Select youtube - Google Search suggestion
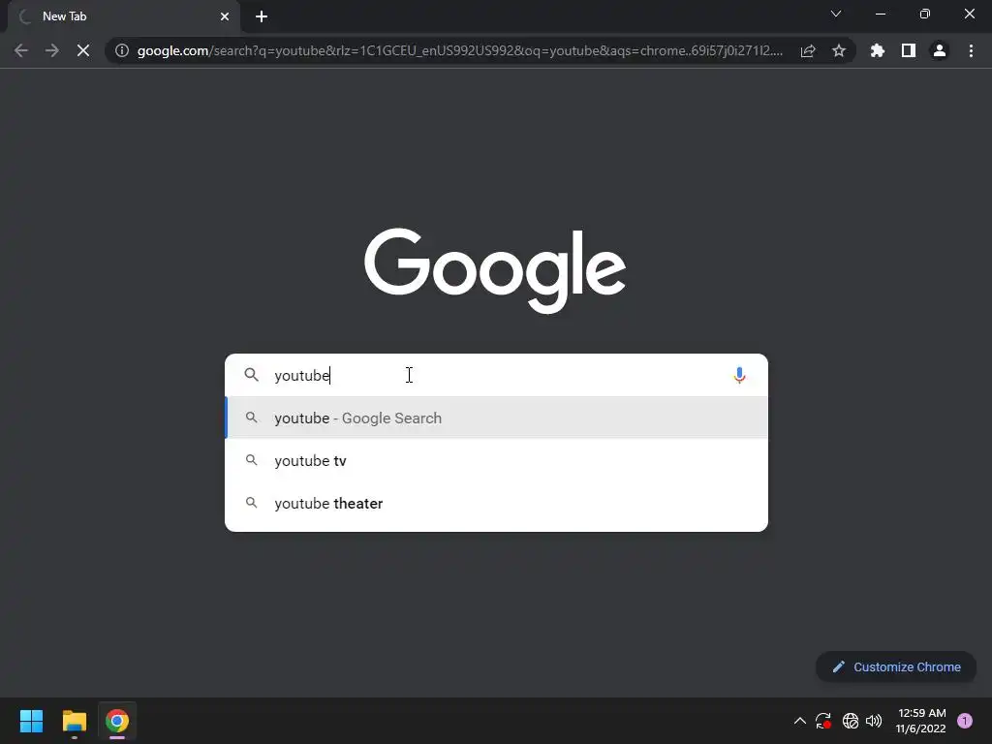Screen dimensions: 992x744 coord(496,418)
